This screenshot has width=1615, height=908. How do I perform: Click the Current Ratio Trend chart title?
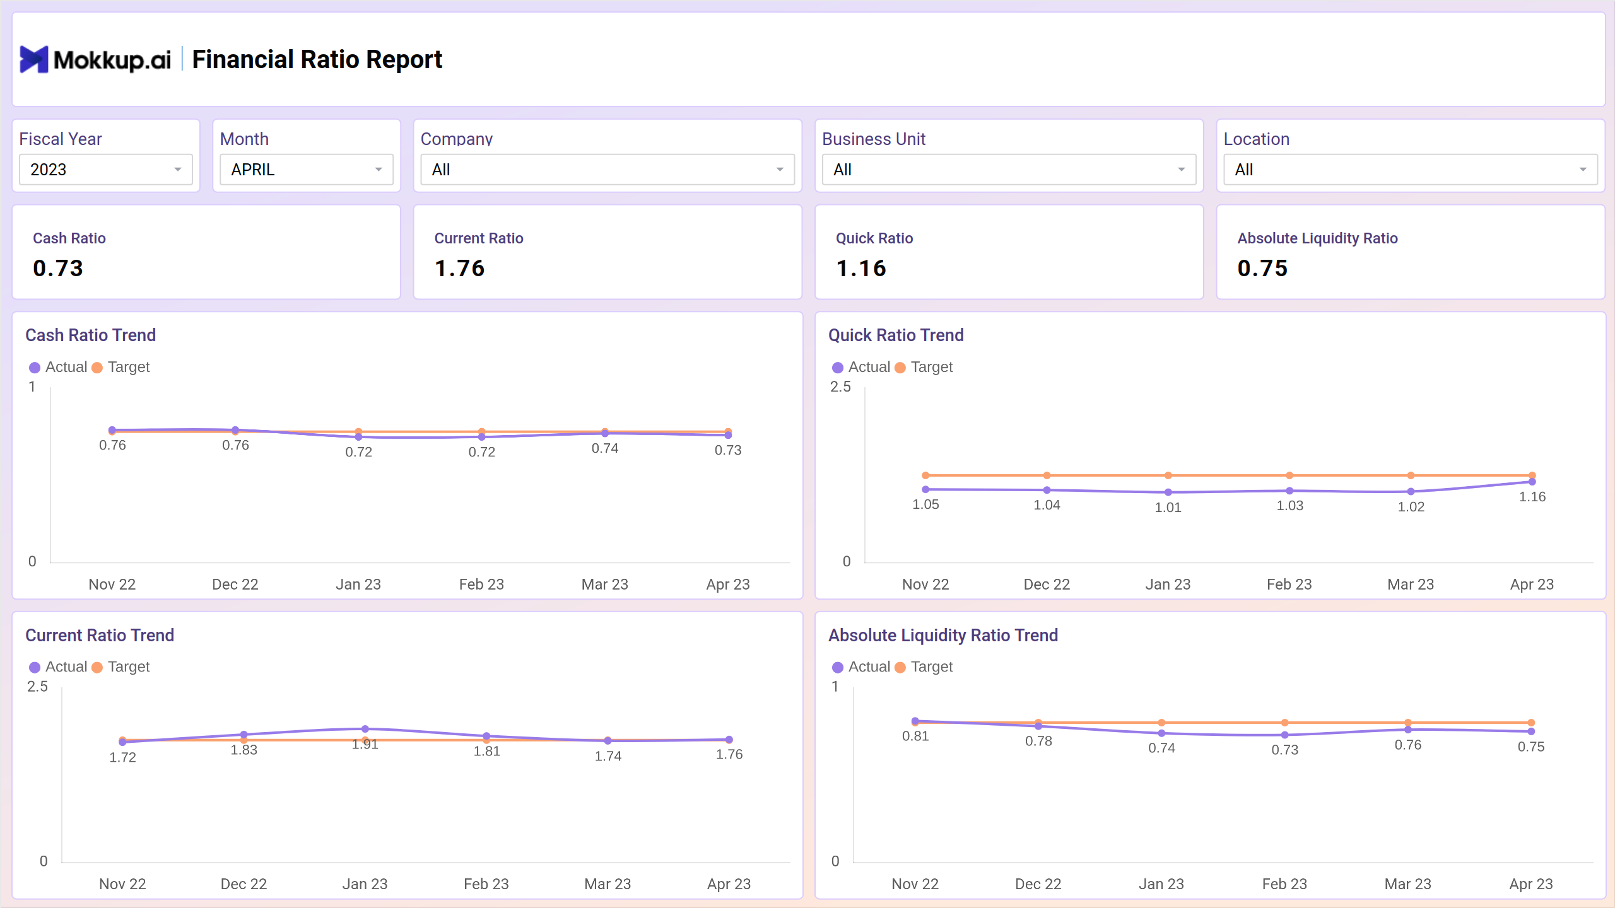(x=100, y=635)
